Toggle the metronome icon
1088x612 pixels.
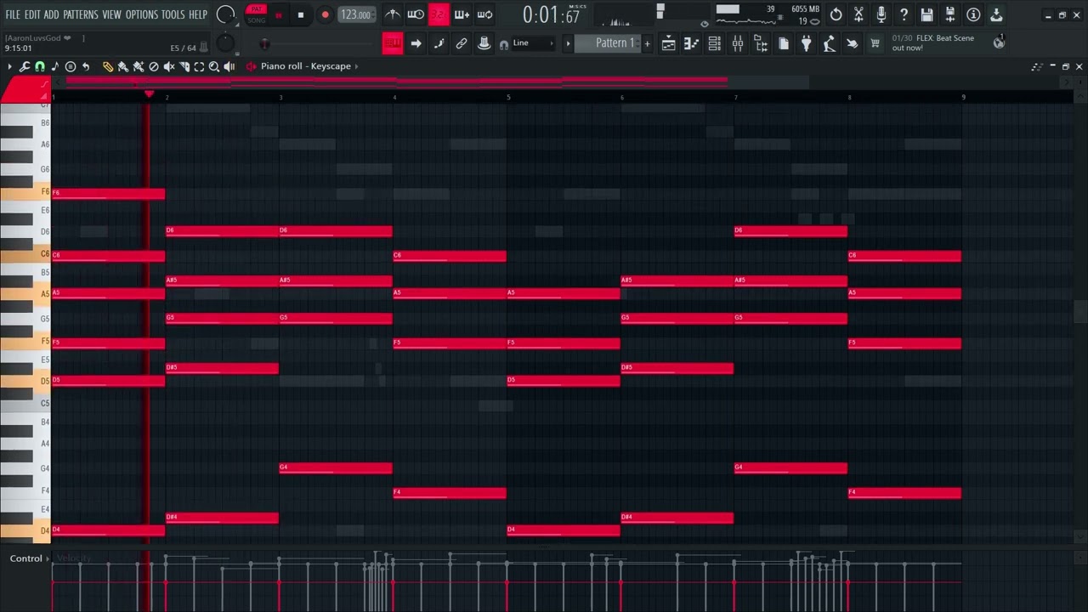coord(393,14)
